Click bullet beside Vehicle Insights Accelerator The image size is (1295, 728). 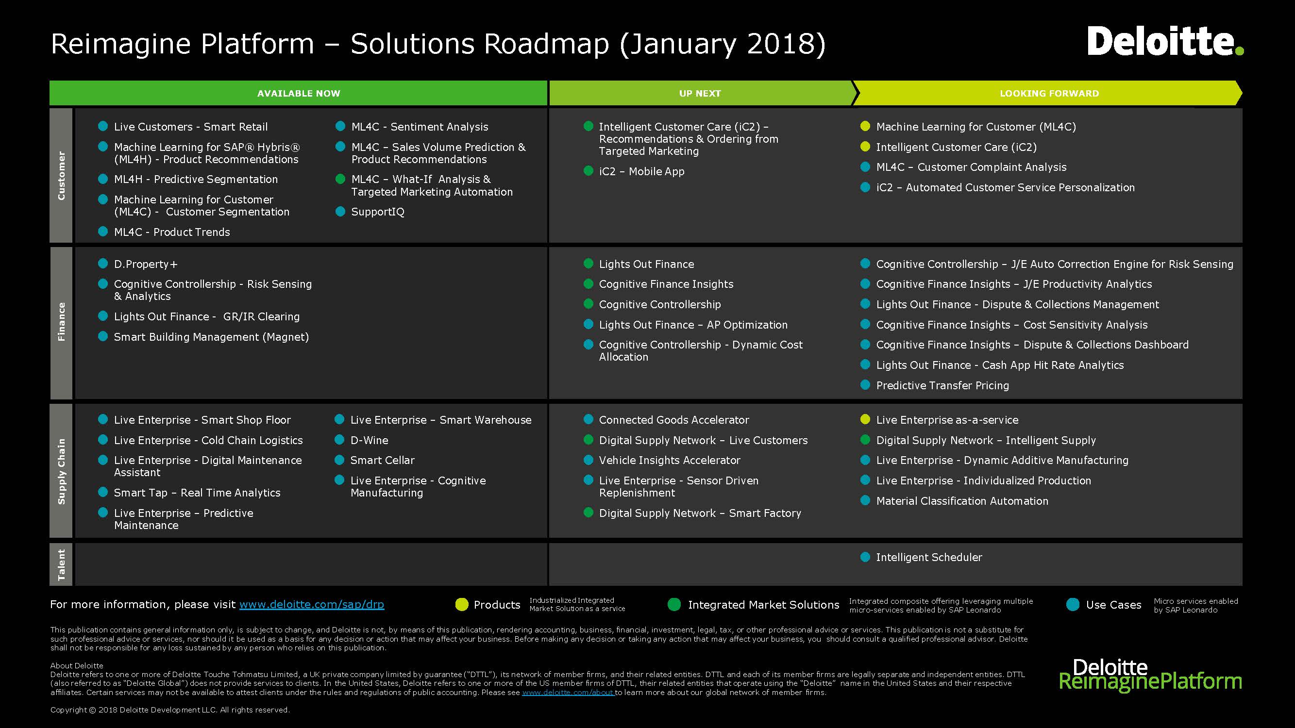(x=588, y=459)
